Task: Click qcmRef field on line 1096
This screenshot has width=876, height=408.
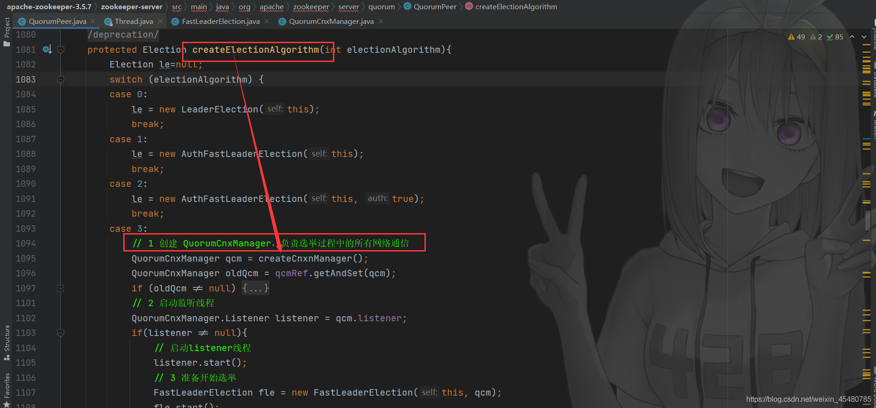Action: pos(292,273)
